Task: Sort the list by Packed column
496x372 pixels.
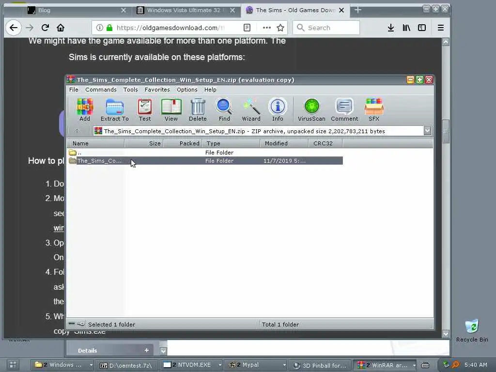Action: [x=182, y=143]
